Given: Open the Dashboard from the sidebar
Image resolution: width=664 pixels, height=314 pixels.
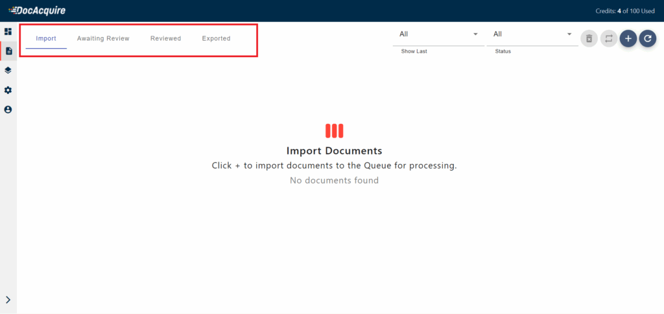Looking at the screenshot, I should pos(8,31).
